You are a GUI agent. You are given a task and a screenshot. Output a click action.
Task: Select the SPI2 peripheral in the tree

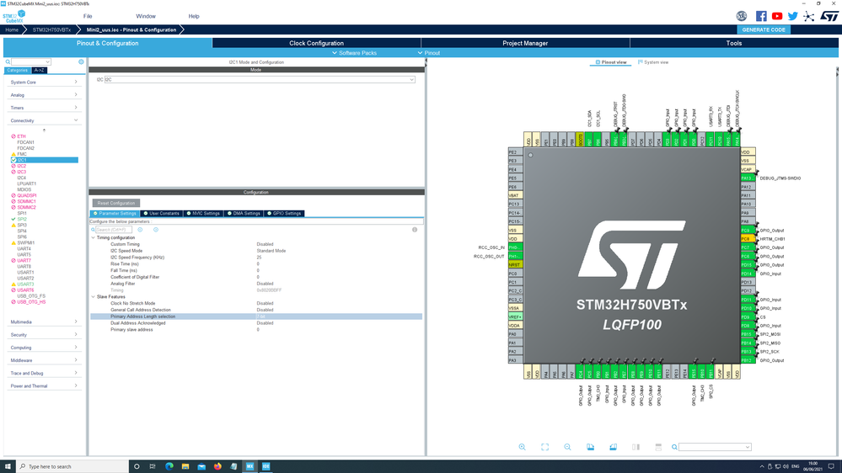click(21, 220)
